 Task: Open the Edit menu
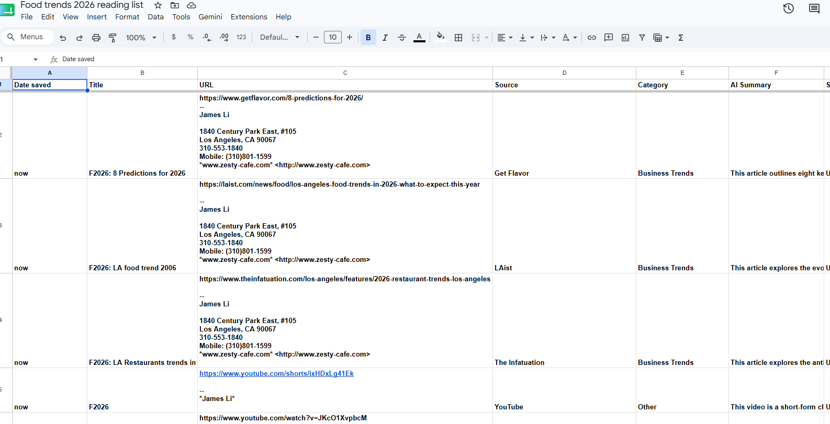(48, 17)
